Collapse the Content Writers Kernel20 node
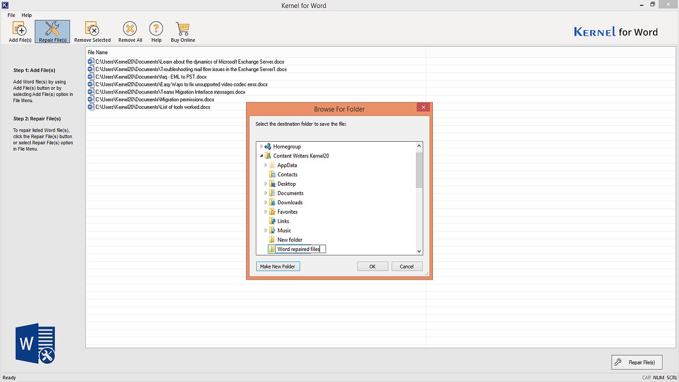Screen dimensions: 679x382 click(x=262, y=156)
